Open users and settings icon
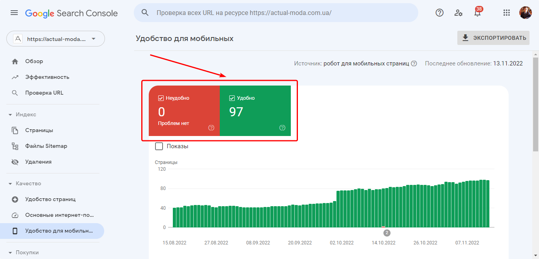The height and width of the screenshot is (259, 539). [x=459, y=13]
